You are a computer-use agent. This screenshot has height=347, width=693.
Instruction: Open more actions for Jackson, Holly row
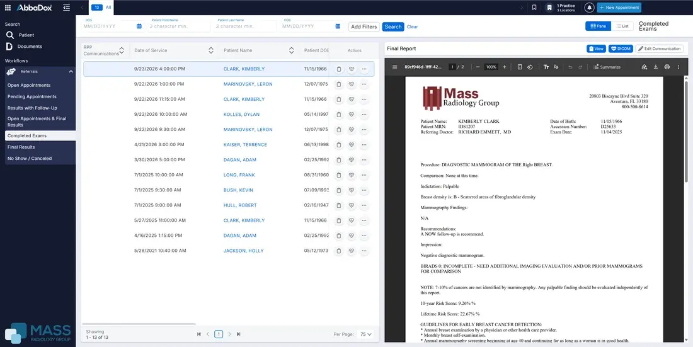pyautogui.click(x=364, y=251)
